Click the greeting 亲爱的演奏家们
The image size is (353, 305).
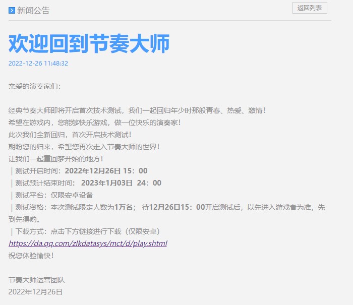click(34, 86)
